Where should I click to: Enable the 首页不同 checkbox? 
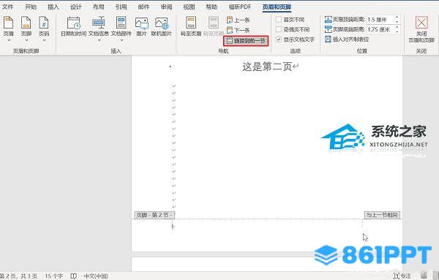point(279,20)
